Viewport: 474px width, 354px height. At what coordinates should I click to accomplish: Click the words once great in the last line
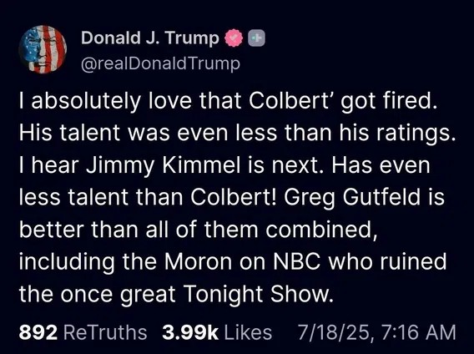[118, 294]
